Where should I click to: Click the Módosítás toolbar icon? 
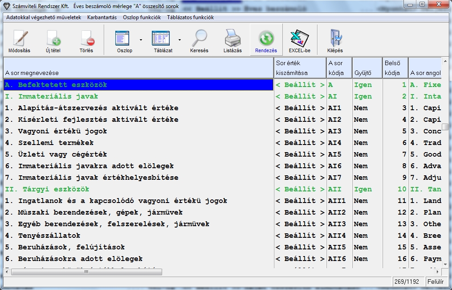[19, 40]
